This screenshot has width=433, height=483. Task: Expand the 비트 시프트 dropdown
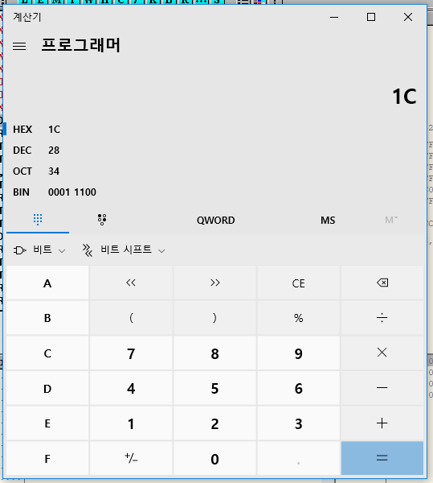pyautogui.click(x=124, y=250)
